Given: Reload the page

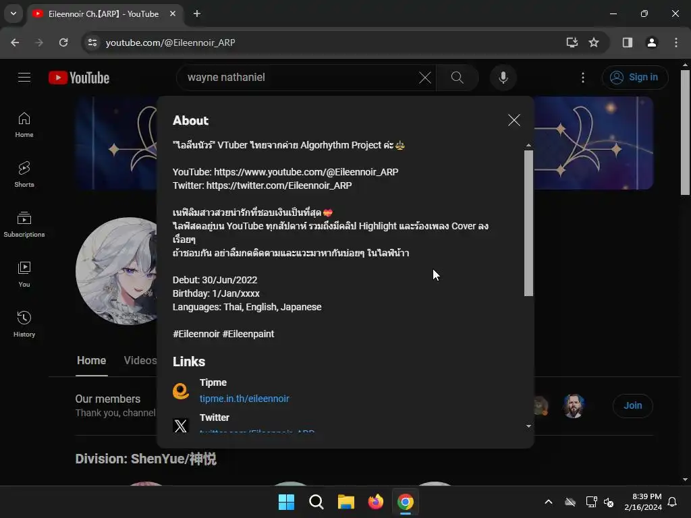Looking at the screenshot, I should click(x=63, y=42).
